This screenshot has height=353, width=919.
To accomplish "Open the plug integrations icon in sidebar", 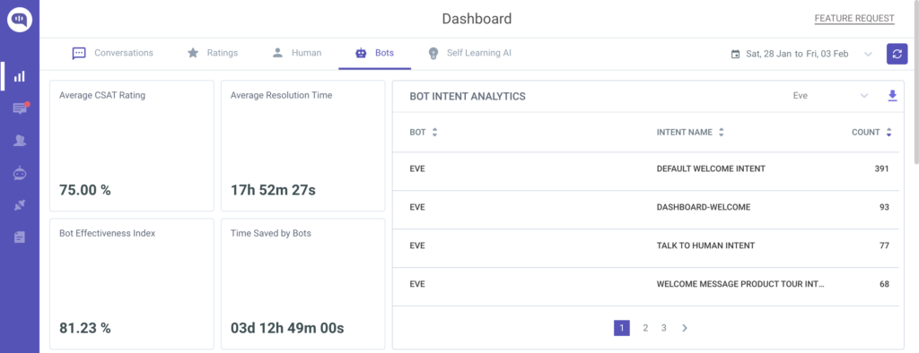I will point(20,205).
